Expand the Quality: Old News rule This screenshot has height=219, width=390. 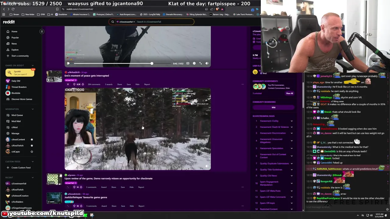292,176
